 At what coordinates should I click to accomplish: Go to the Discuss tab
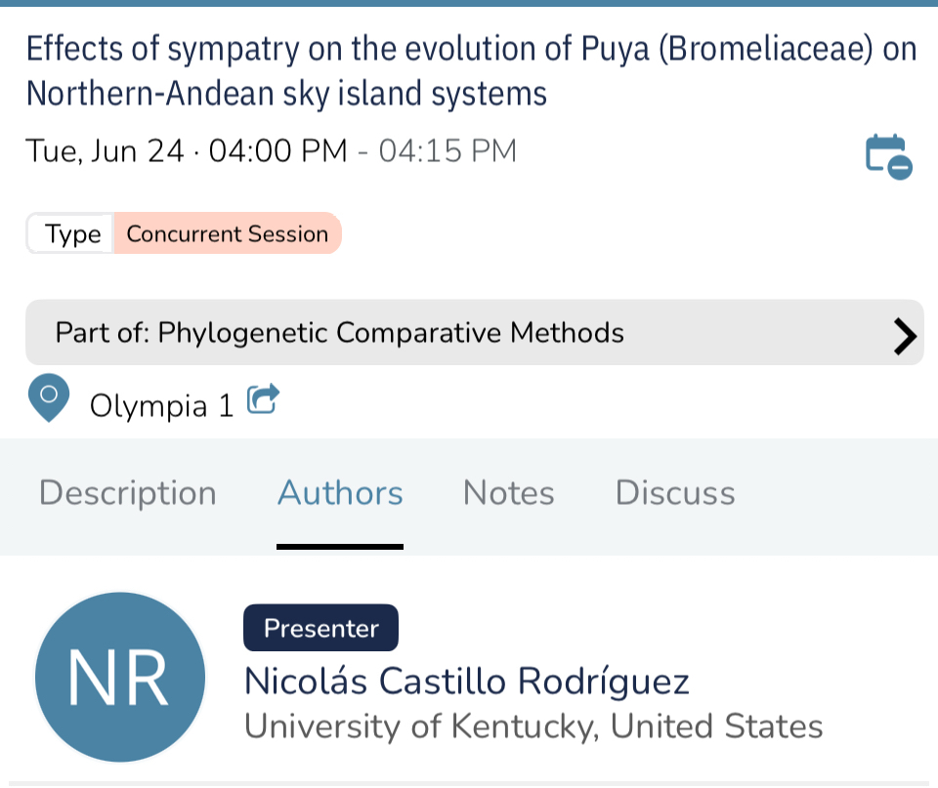point(675,493)
